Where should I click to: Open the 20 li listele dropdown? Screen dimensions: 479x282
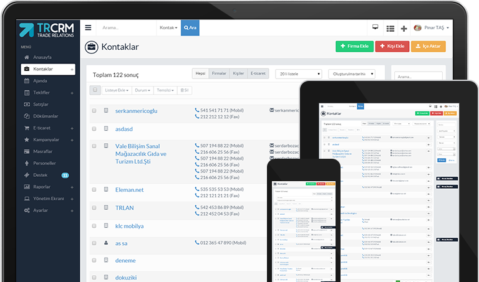(299, 74)
